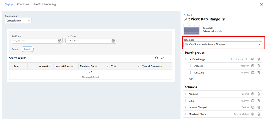Open the StartDate calendar picker

(113, 41)
